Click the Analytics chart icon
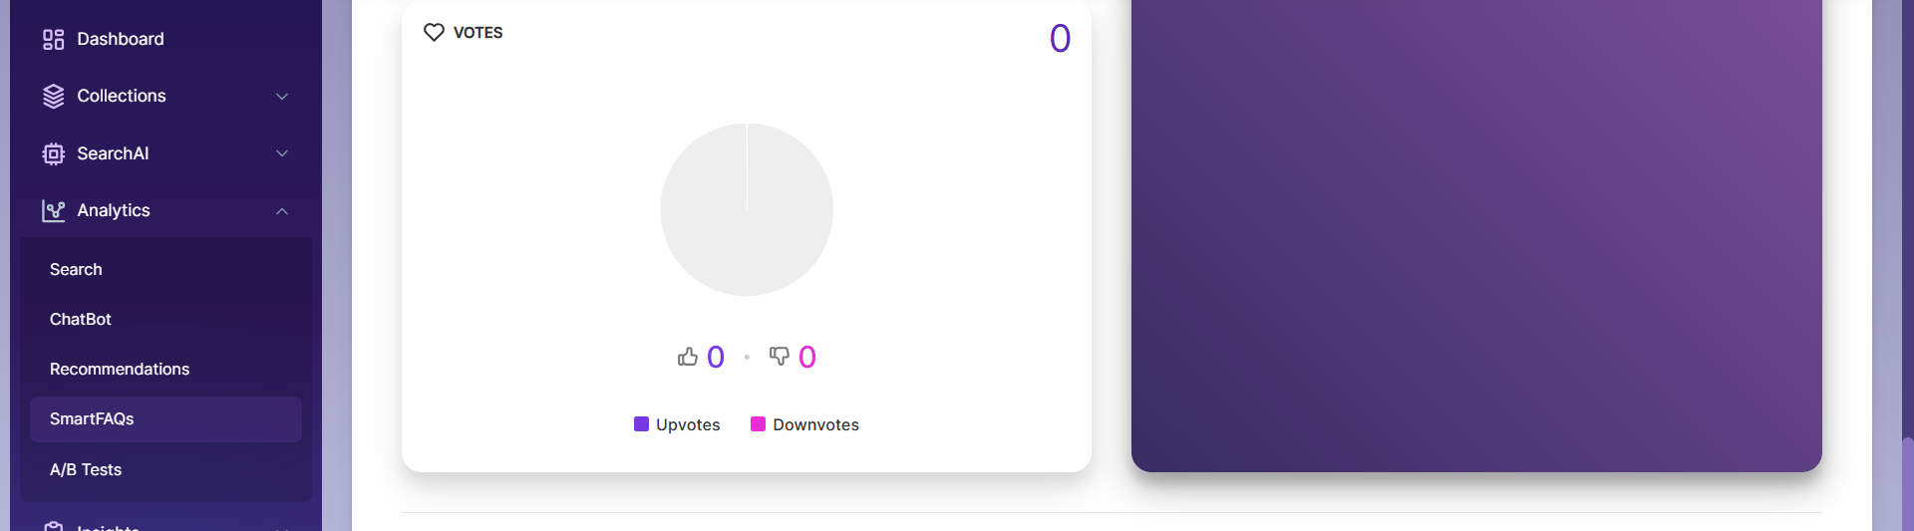The width and height of the screenshot is (1914, 531). pyautogui.click(x=53, y=210)
